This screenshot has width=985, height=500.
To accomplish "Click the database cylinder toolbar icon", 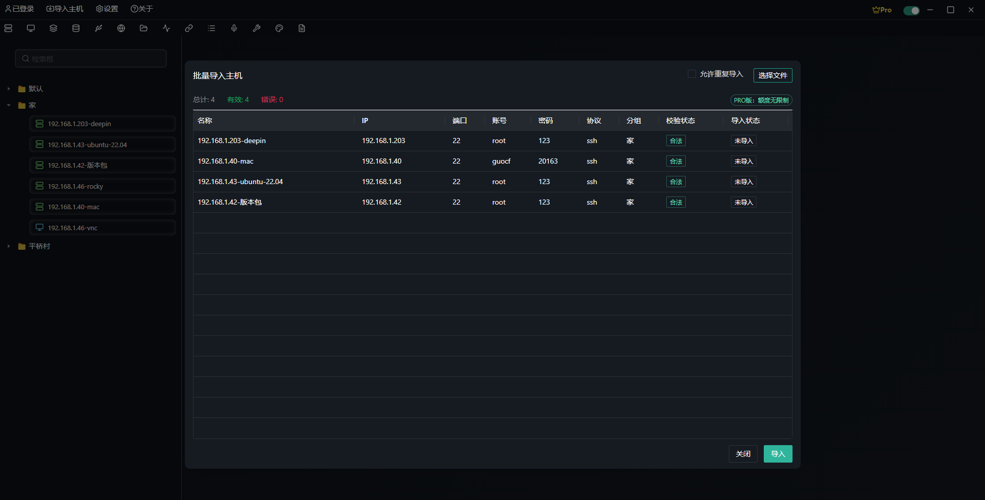I will tap(76, 28).
